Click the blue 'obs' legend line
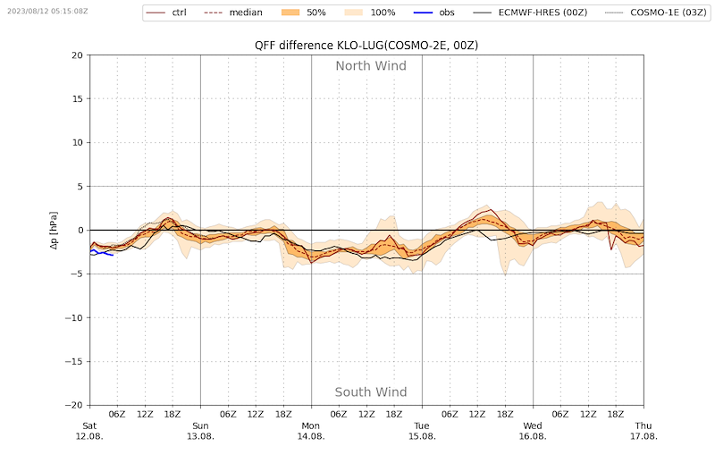 pyautogui.click(x=423, y=13)
